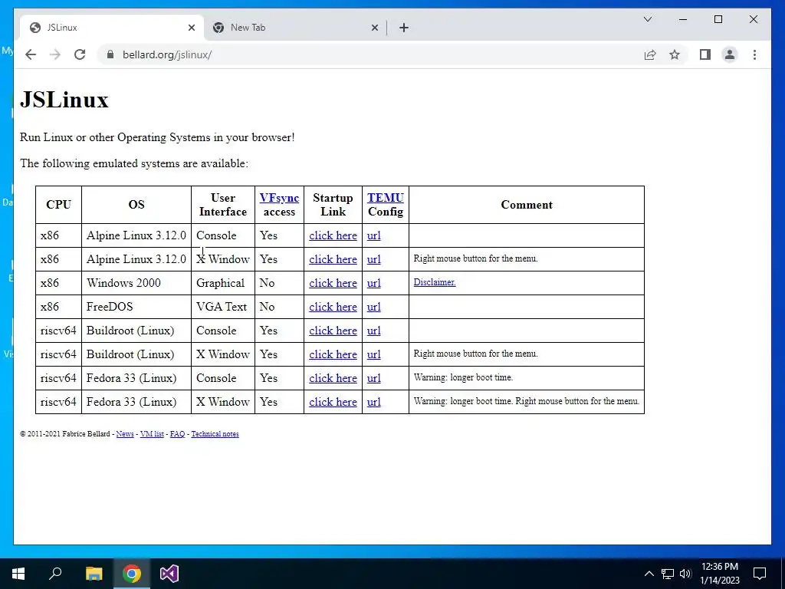
Task: Open the Windows notification center
Action: (x=760, y=574)
